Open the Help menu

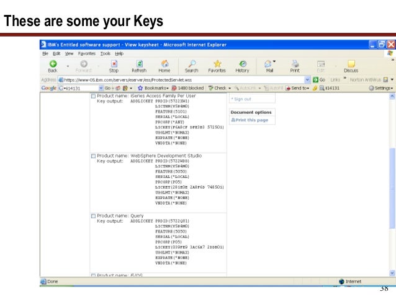click(119, 53)
